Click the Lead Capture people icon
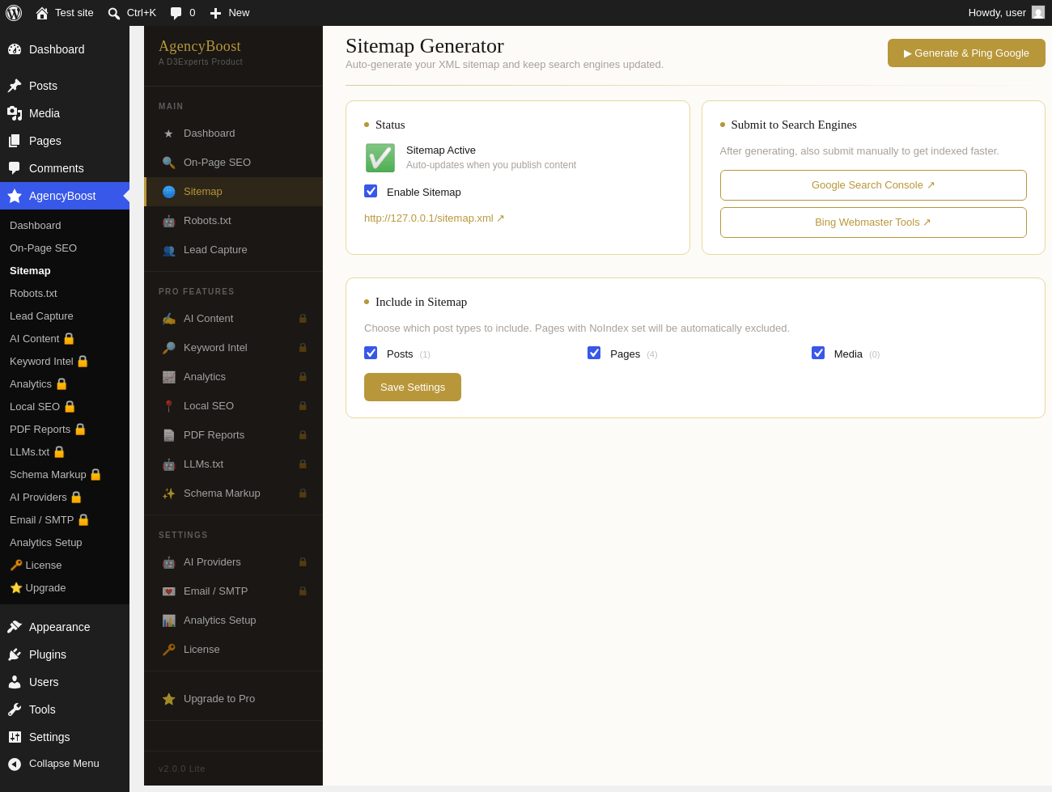The height and width of the screenshot is (792, 1052). pyautogui.click(x=168, y=250)
